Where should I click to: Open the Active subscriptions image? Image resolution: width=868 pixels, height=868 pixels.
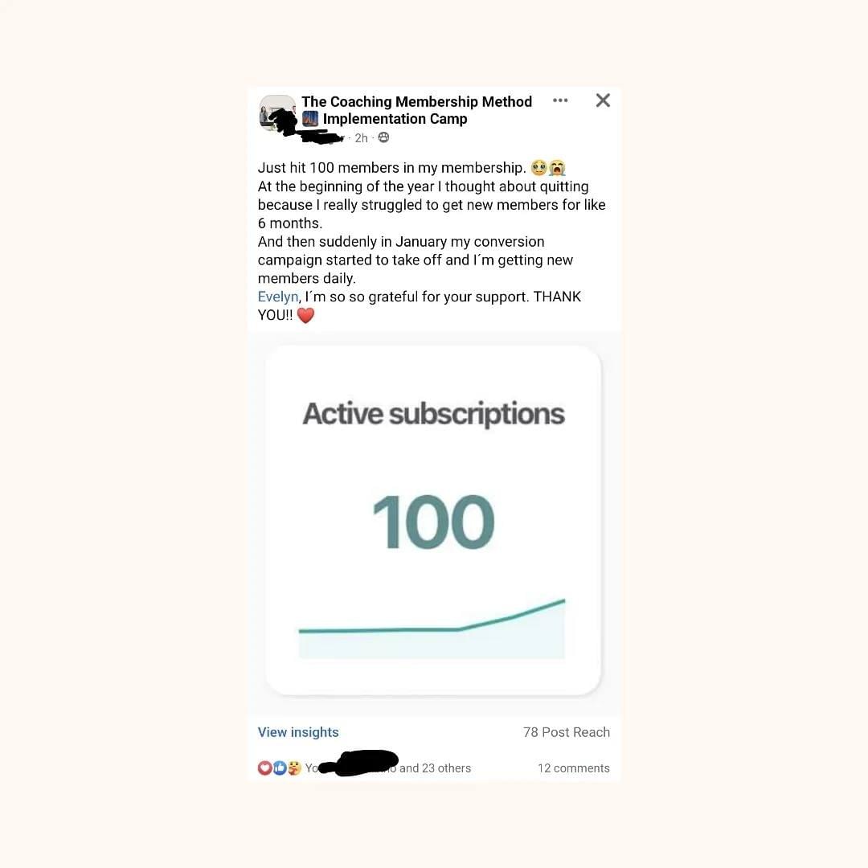433,520
